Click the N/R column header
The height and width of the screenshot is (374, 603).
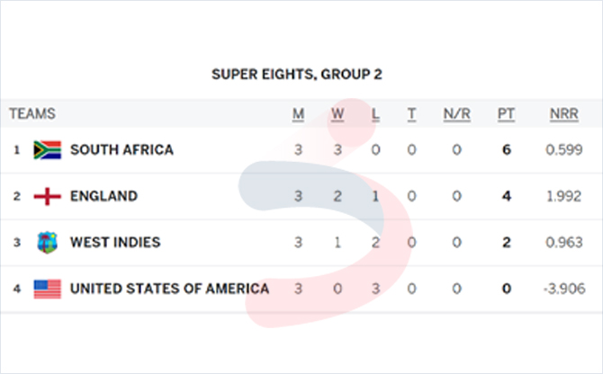pyautogui.click(x=456, y=114)
